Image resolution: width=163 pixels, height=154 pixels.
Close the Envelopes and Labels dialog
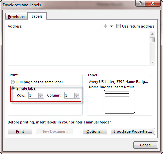[x=153, y=3]
